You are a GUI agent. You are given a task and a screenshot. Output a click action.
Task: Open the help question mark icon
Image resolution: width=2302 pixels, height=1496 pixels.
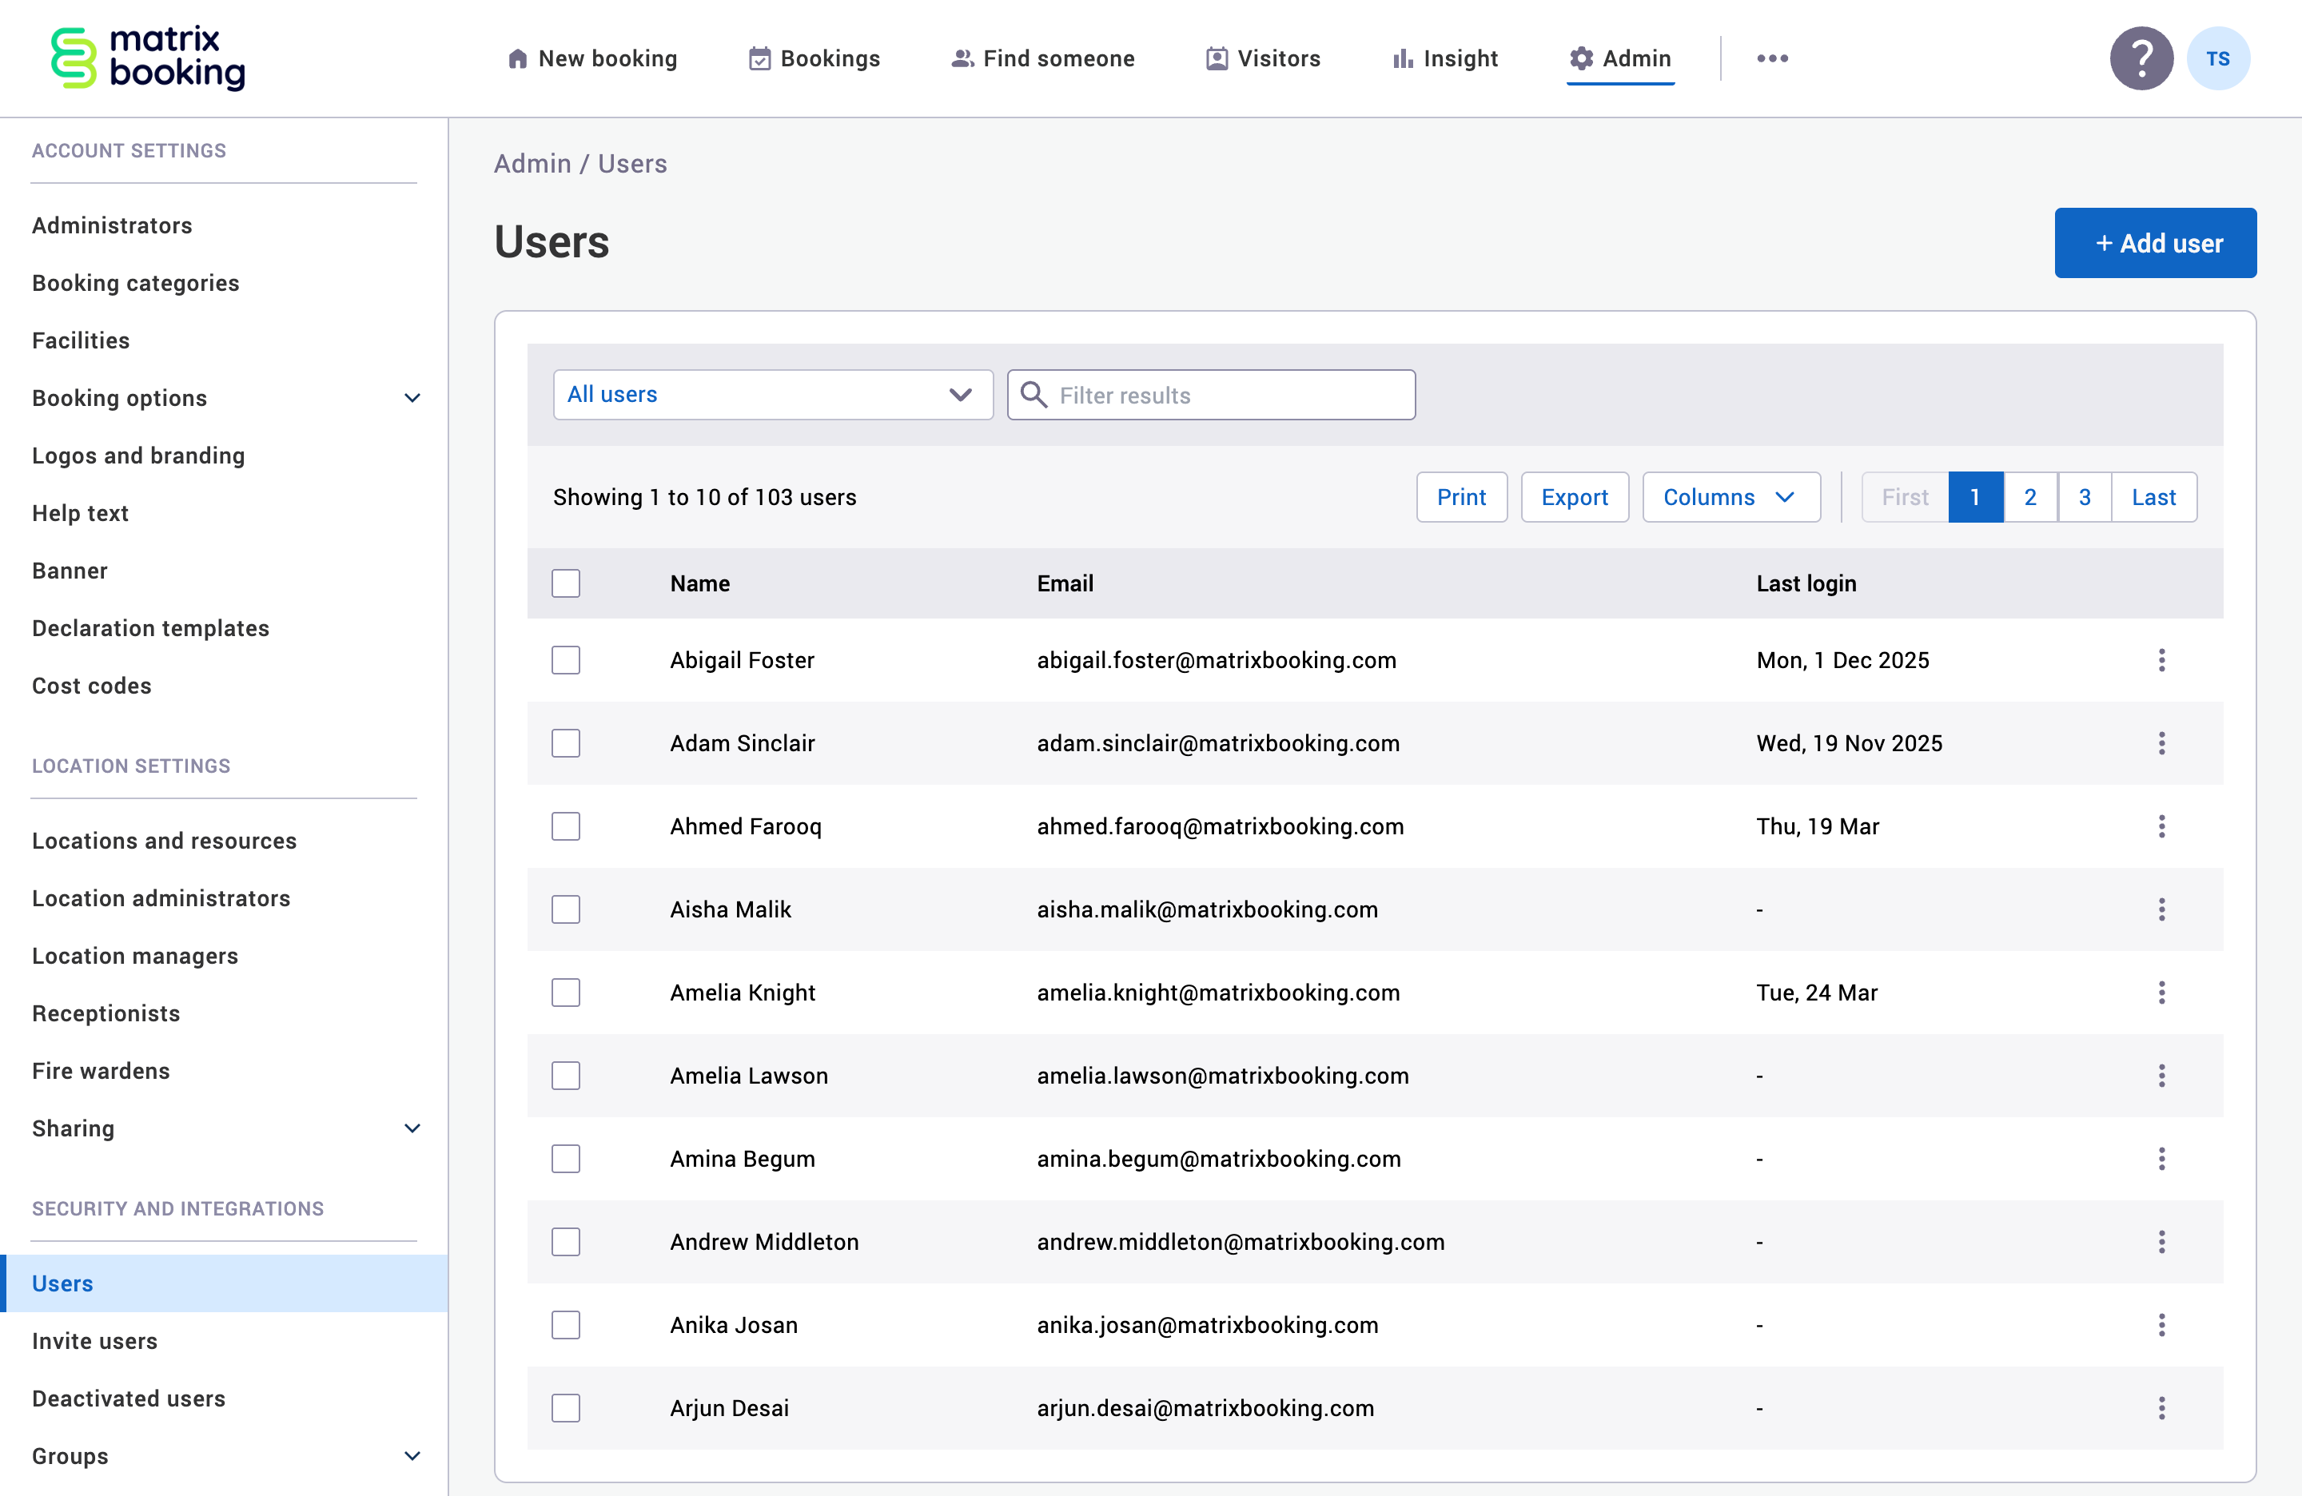pyautogui.click(x=2141, y=58)
